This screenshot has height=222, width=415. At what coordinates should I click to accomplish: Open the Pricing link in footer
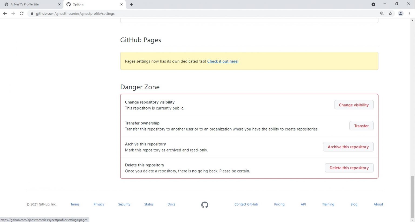click(279, 205)
